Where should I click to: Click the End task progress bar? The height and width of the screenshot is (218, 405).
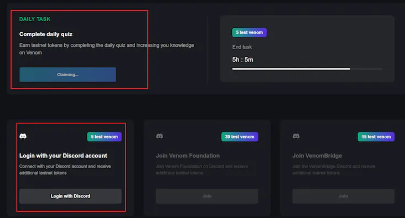click(x=307, y=69)
